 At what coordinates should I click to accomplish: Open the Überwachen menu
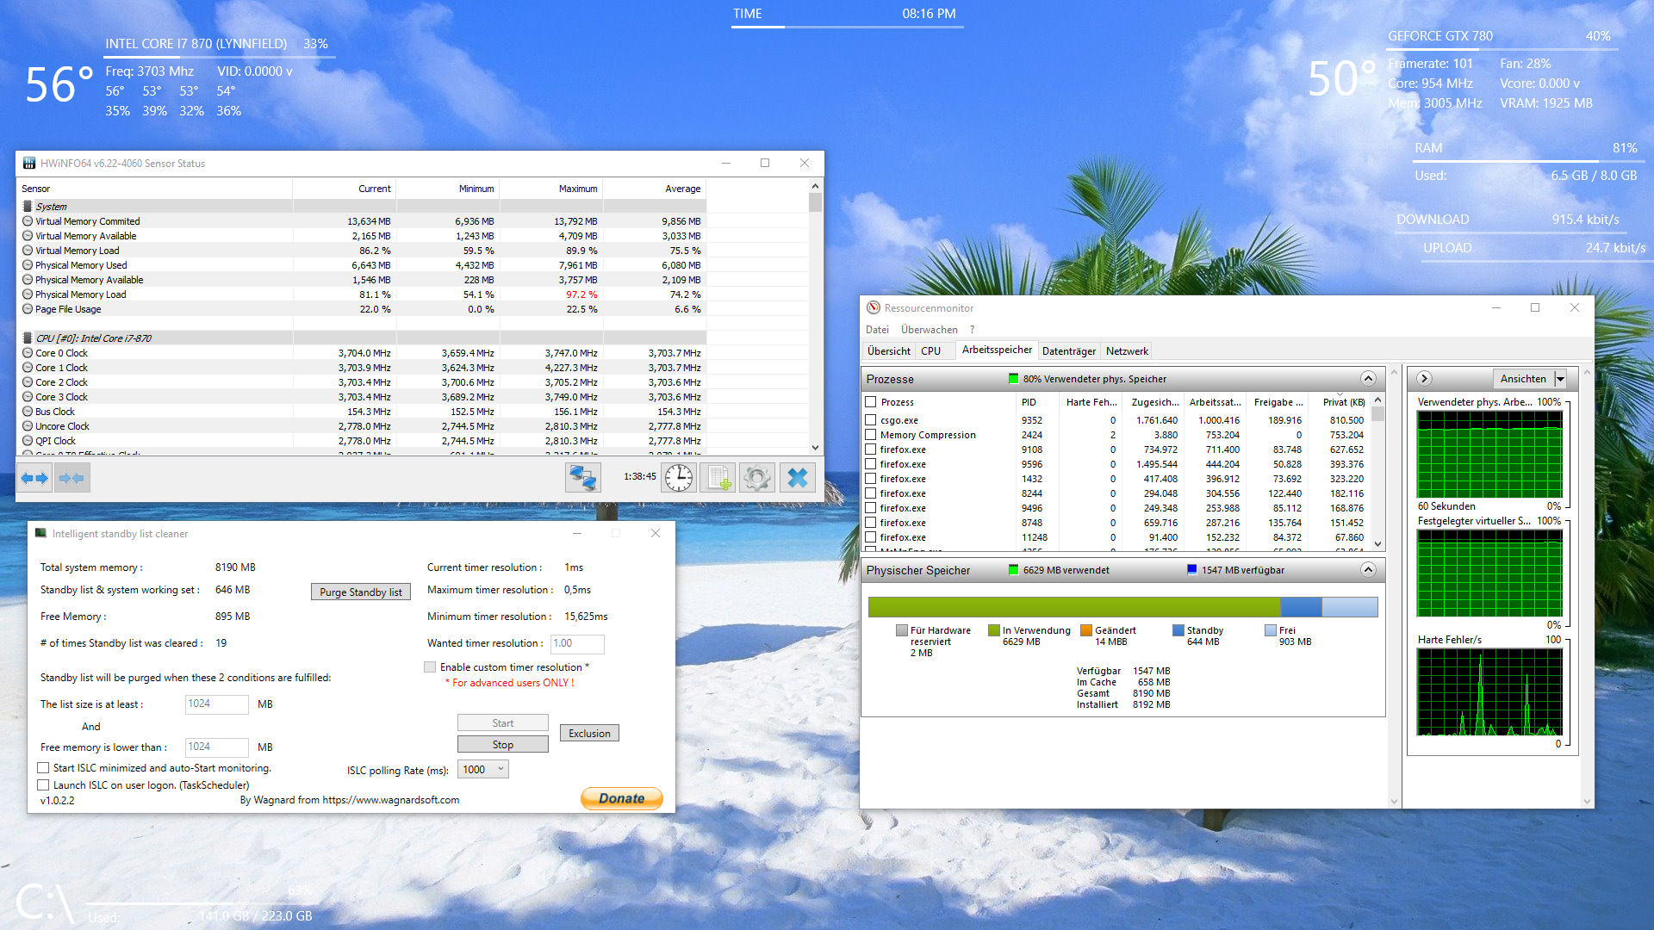tap(929, 330)
